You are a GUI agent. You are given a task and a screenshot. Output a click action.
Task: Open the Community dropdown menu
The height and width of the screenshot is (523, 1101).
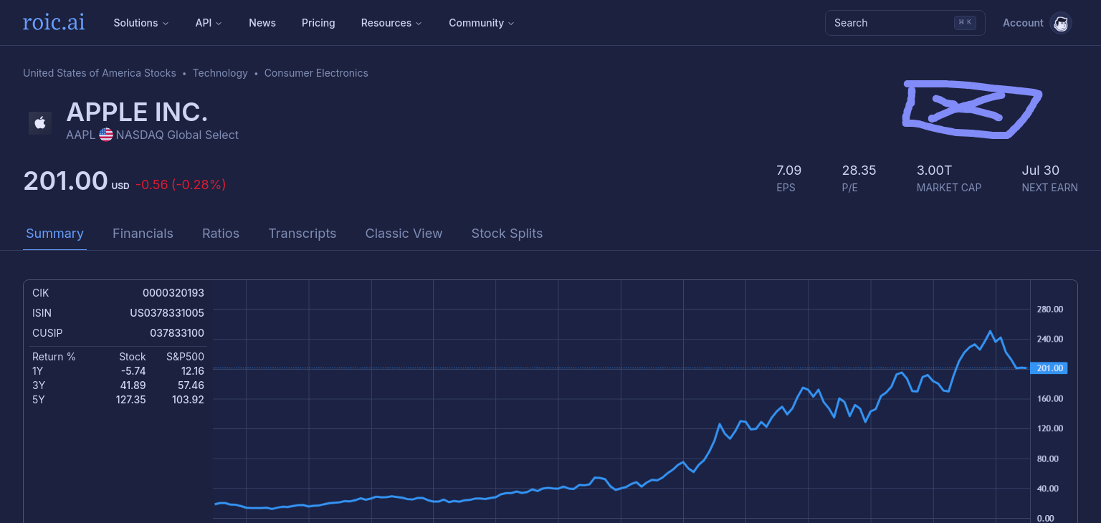pos(481,23)
